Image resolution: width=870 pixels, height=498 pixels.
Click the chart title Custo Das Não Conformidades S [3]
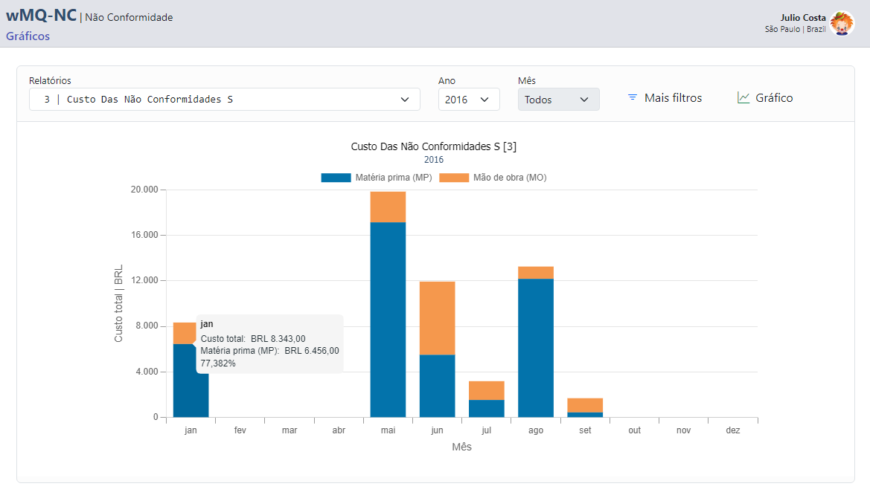click(434, 146)
